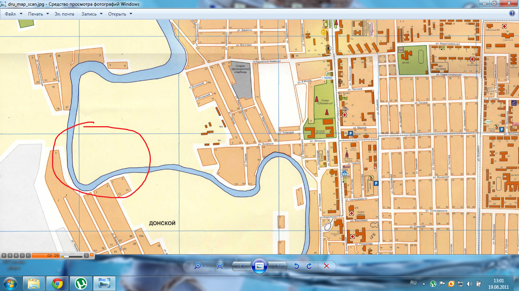Open Windows Explorer from taskbar

point(33,283)
